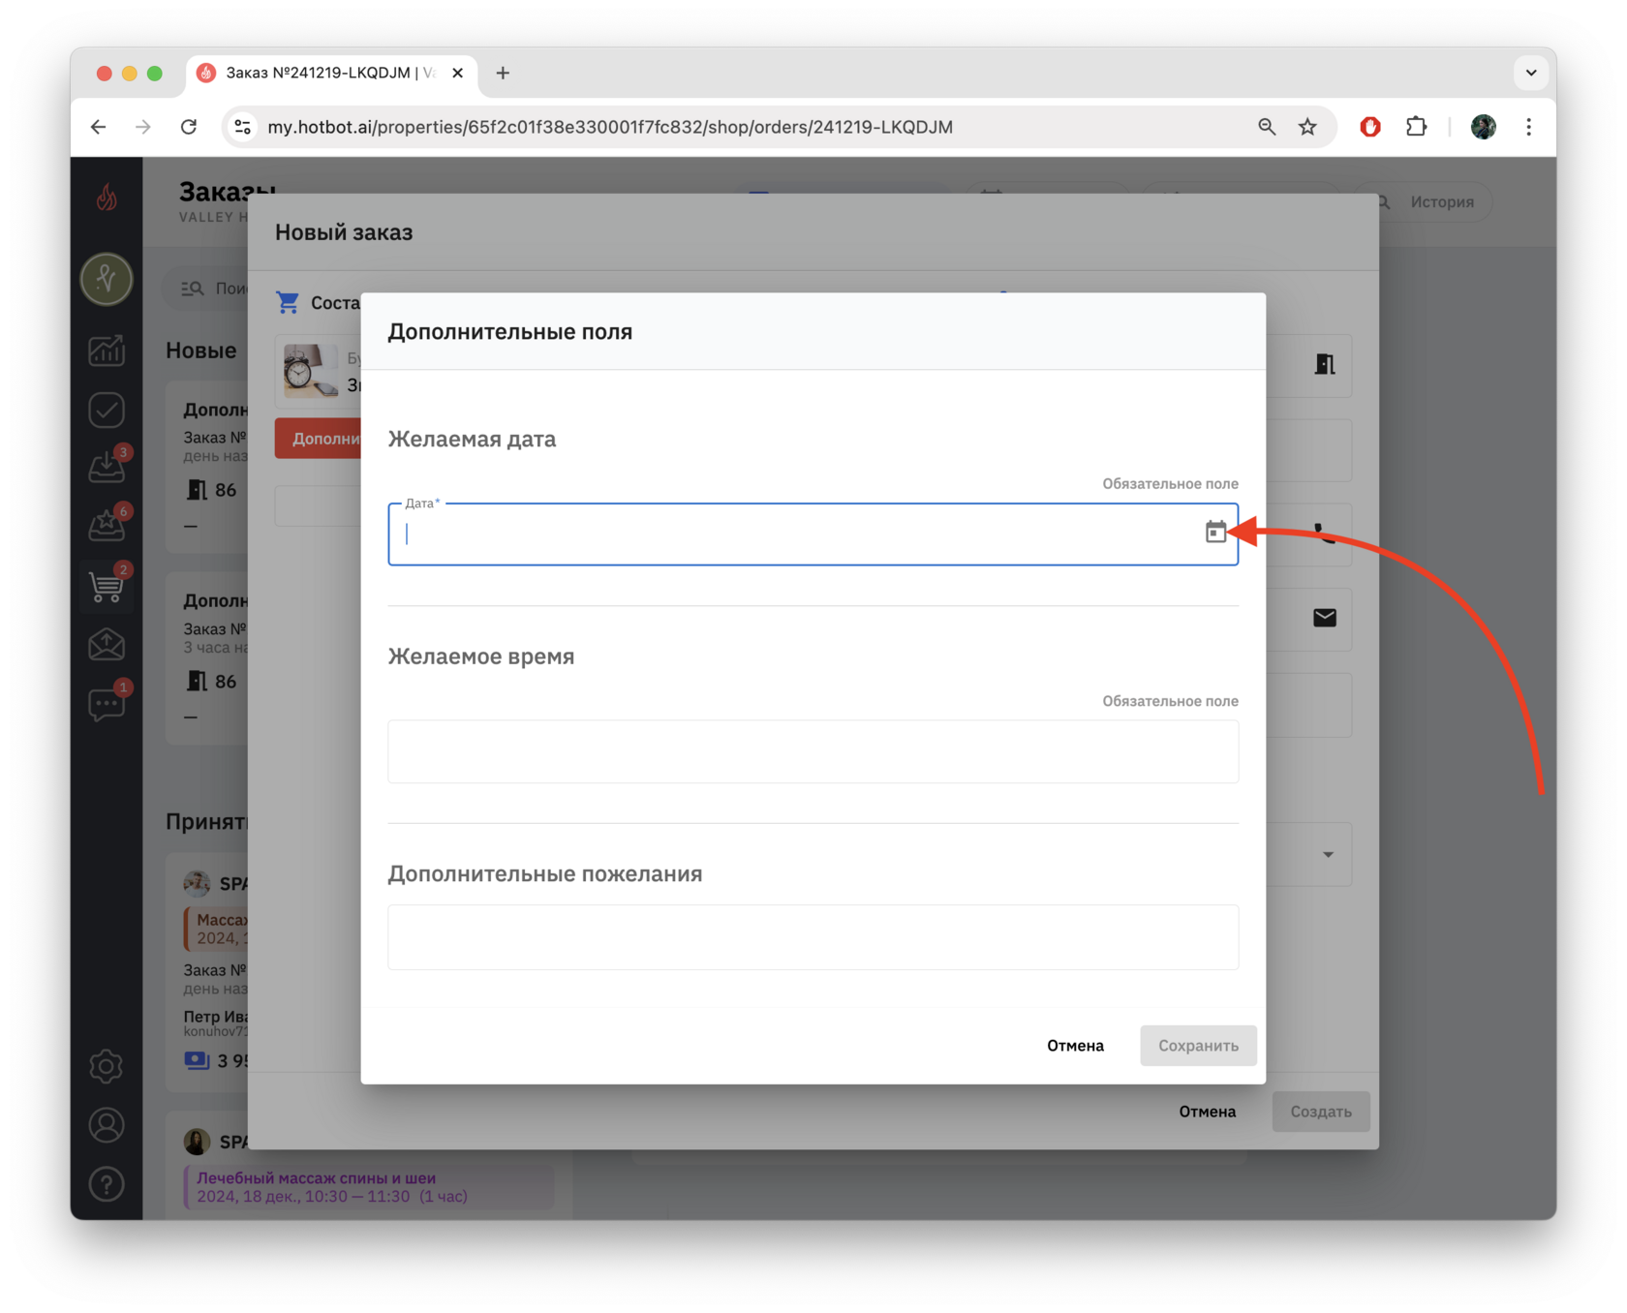Click the alarm clock product thumbnail
The height and width of the screenshot is (1313, 1627).
point(311,370)
